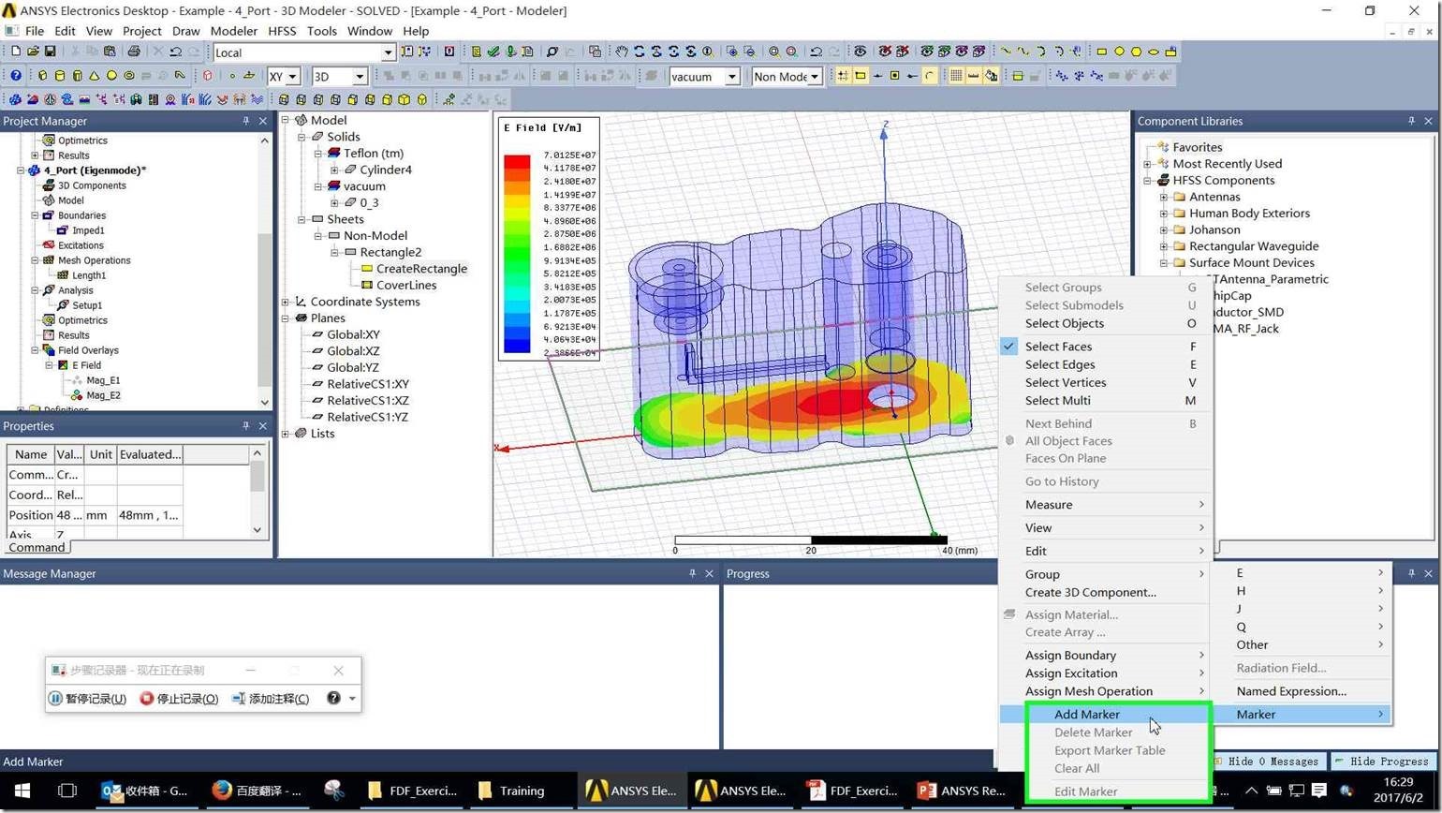Screen dimensions: 1442x813
Task: Choose Select Objects in the context menu
Action: pos(1105,323)
